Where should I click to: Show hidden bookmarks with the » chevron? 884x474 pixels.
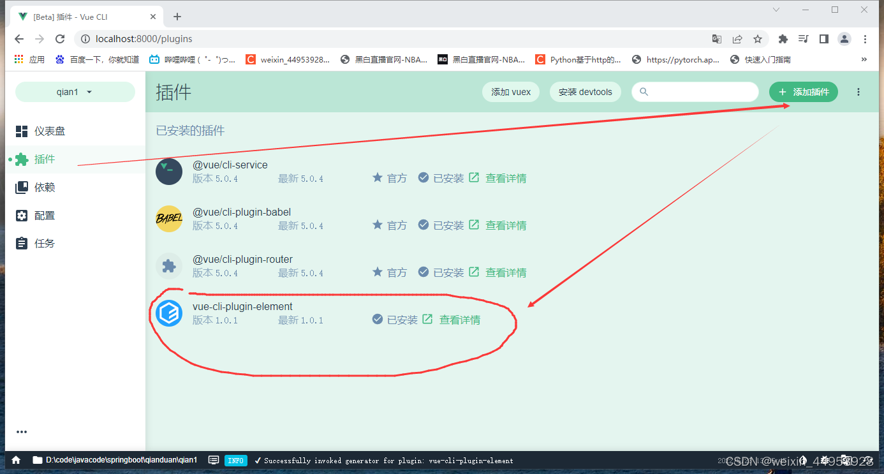click(864, 59)
